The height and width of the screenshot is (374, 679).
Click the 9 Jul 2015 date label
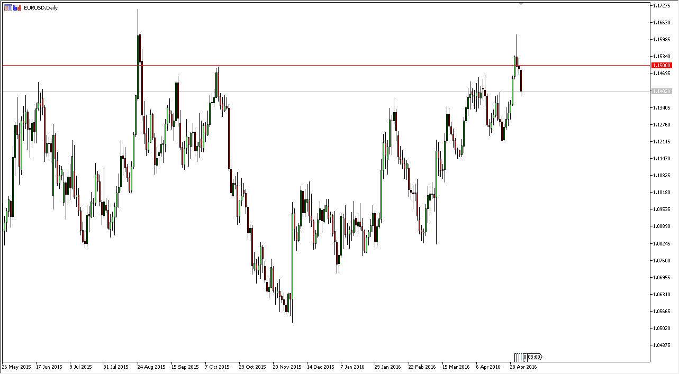[x=82, y=367]
